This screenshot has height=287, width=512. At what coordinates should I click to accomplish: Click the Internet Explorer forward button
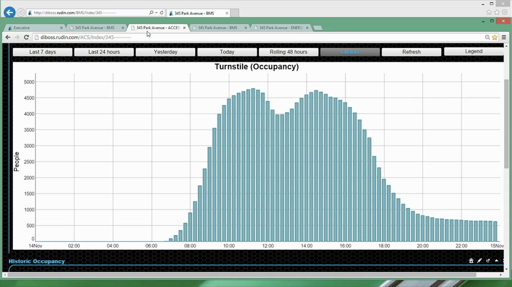21,13
